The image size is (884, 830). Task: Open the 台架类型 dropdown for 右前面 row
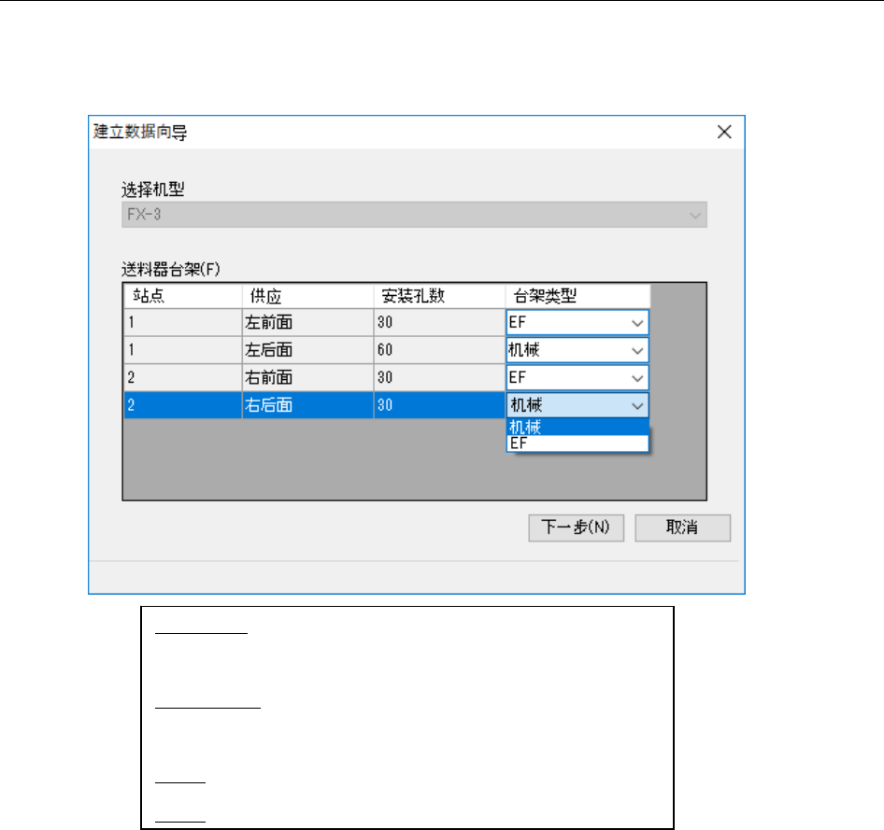click(577, 378)
